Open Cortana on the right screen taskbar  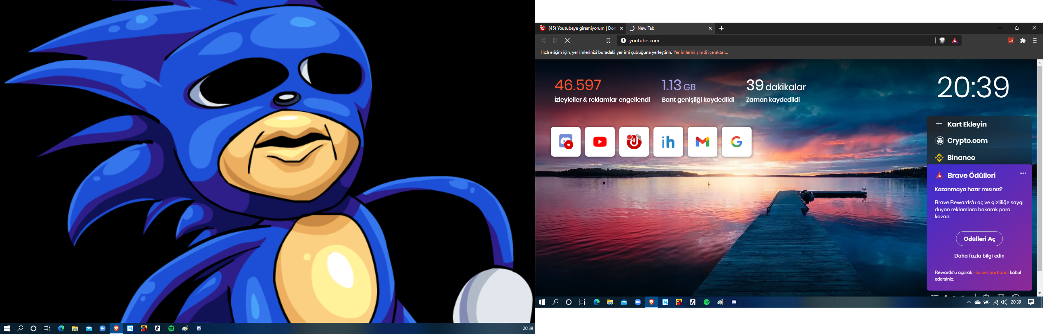pos(568,302)
